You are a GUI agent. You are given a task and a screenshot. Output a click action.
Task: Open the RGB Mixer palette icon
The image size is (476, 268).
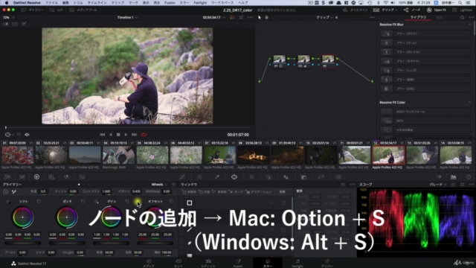pyautogui.click(x=66, y=177)
